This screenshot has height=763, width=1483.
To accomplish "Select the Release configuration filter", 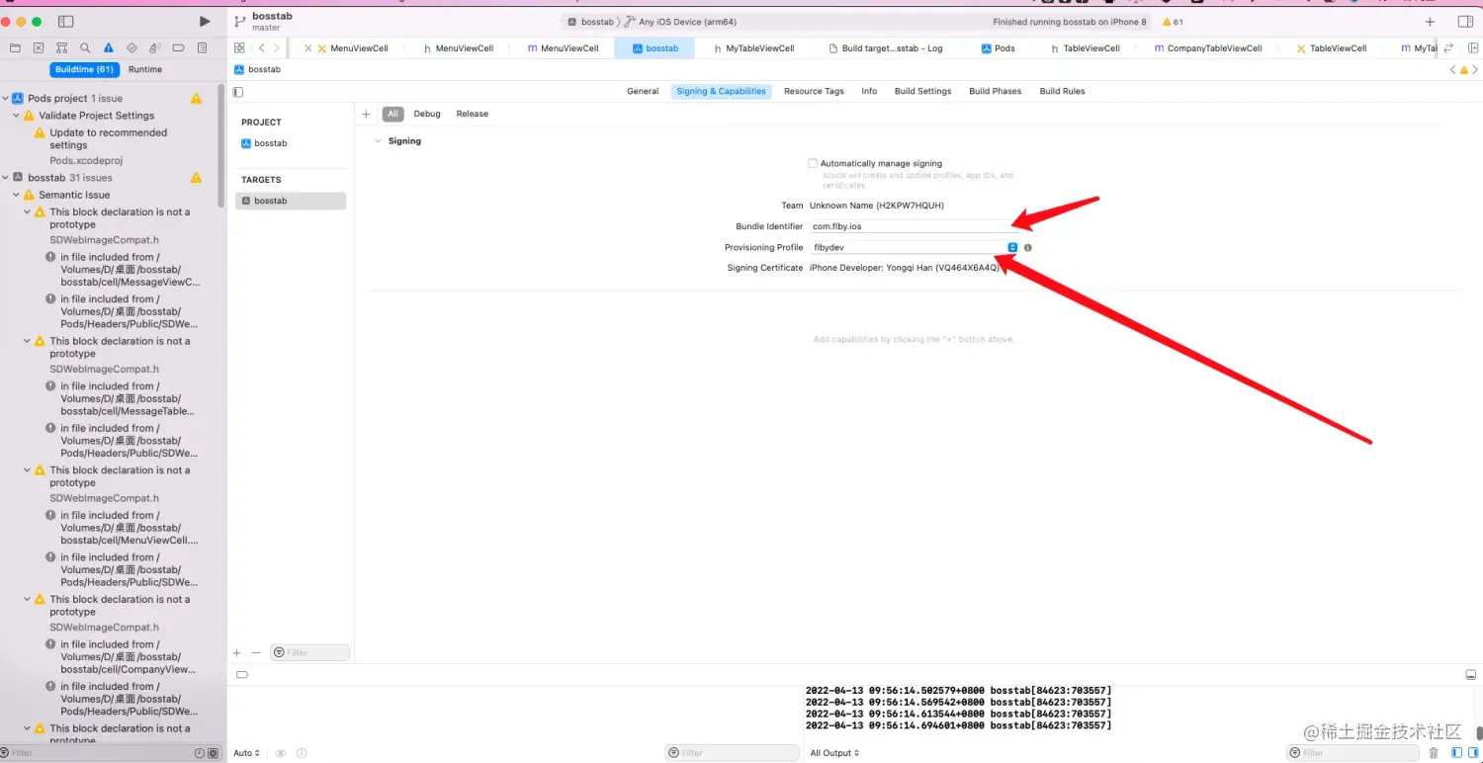I will (472, 114).
